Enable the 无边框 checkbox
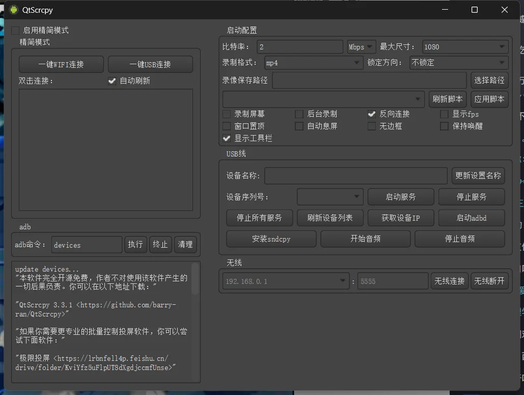This screenshot has width=524, height=395. [x=372, y=126]
